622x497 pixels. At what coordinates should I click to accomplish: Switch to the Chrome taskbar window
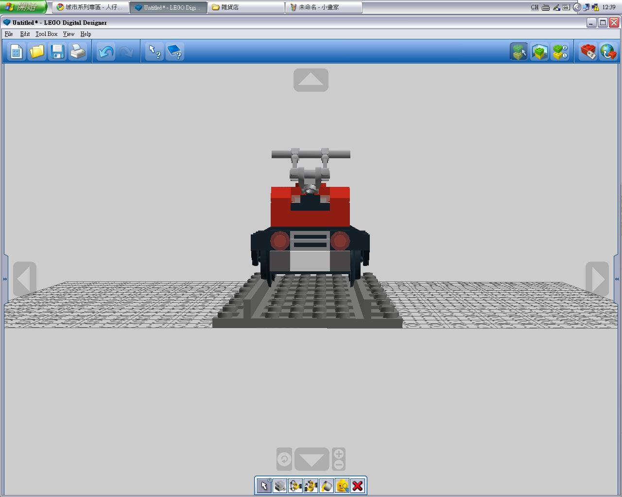coord(90,7)
